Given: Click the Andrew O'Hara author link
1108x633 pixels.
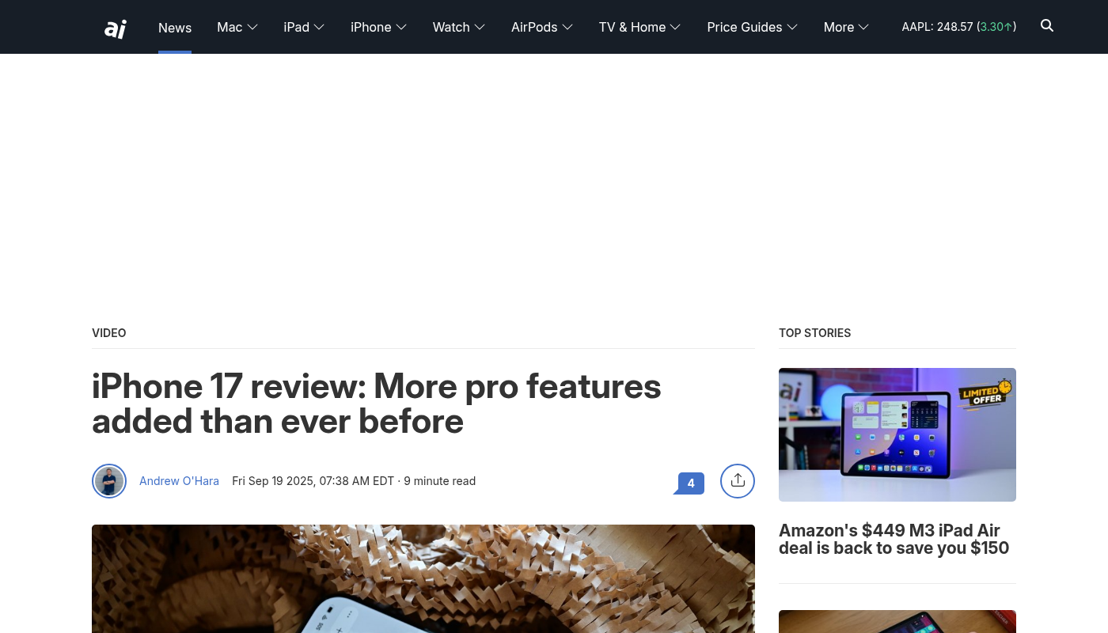Looking at the screenshot, I should click(179, 481).
